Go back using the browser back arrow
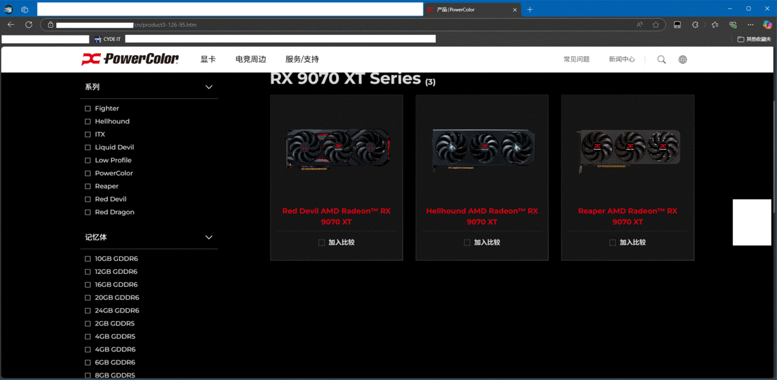The width and height of the screenshot is (777, 380). pos(11,25)
